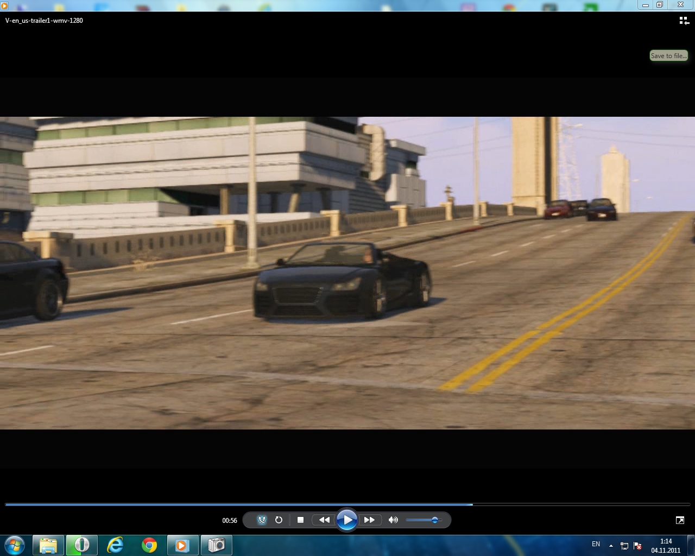Click the video seek progress bar

point(347,504)
